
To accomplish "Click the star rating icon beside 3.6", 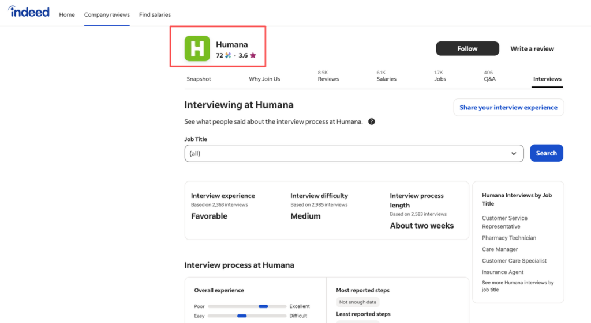I will [x=253, y=55].
